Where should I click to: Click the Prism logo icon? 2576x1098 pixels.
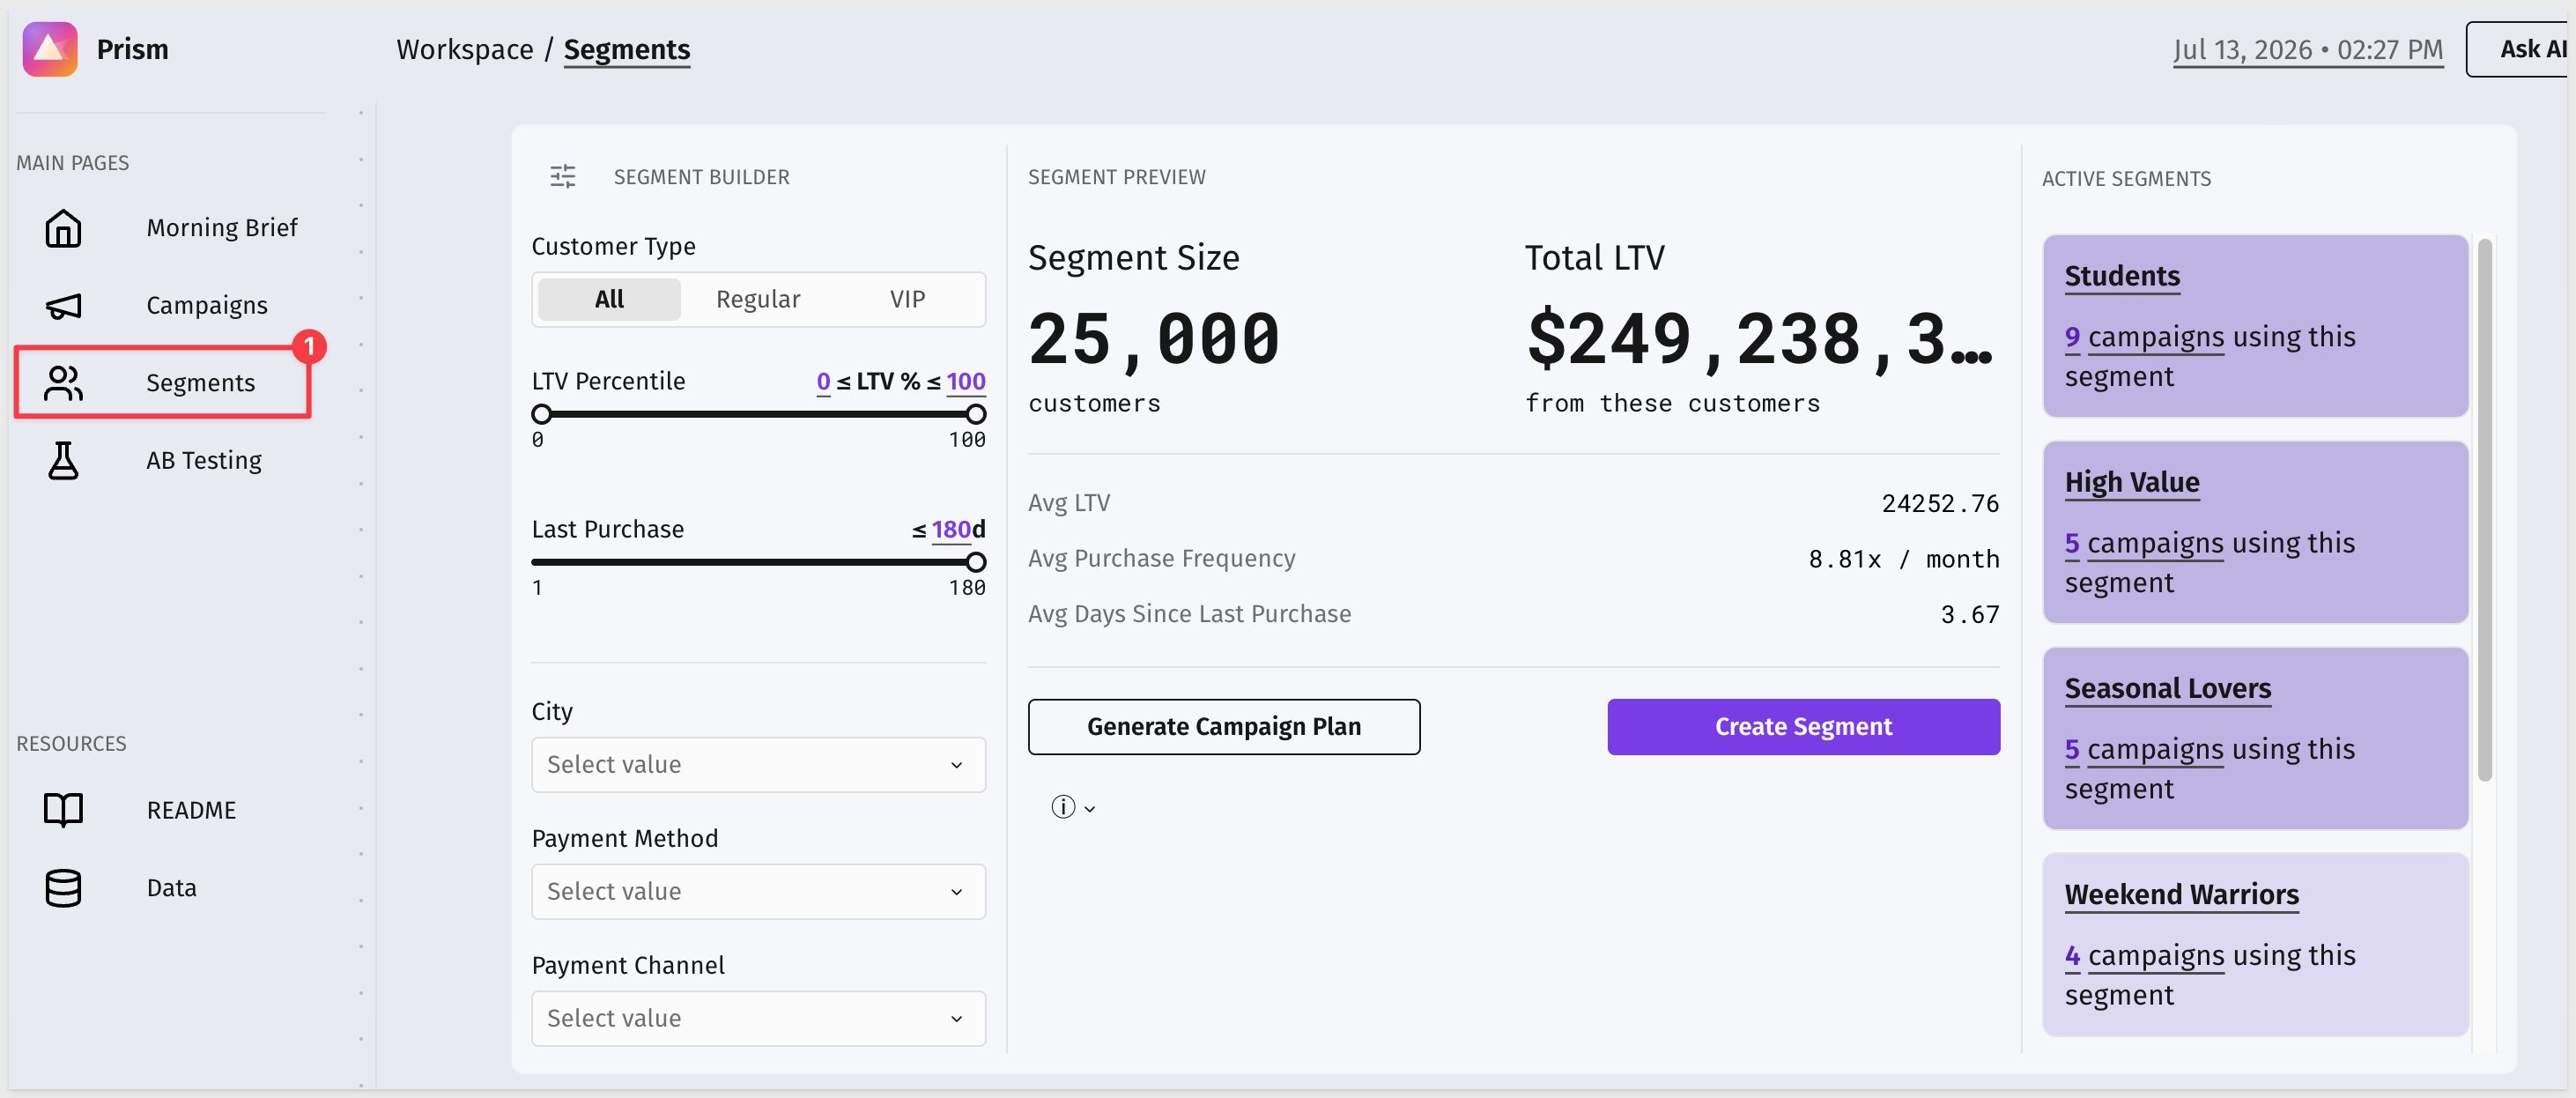[x=50, y=49]
